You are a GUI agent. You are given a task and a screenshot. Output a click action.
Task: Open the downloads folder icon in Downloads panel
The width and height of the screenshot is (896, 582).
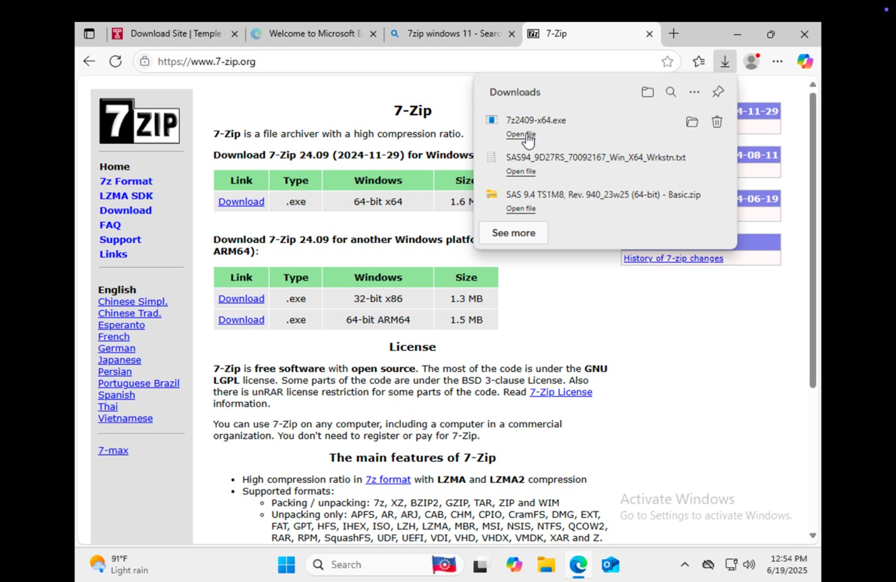(647, 92)
